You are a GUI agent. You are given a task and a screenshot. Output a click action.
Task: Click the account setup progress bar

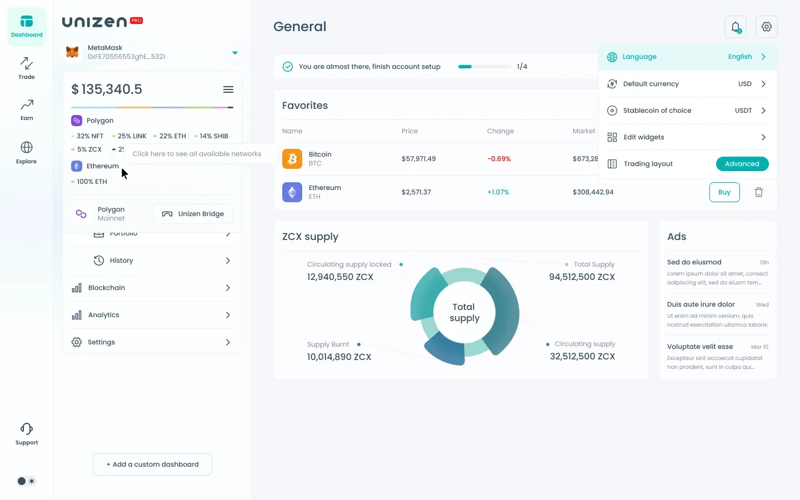pyautogui.click(x=484, y=67)
